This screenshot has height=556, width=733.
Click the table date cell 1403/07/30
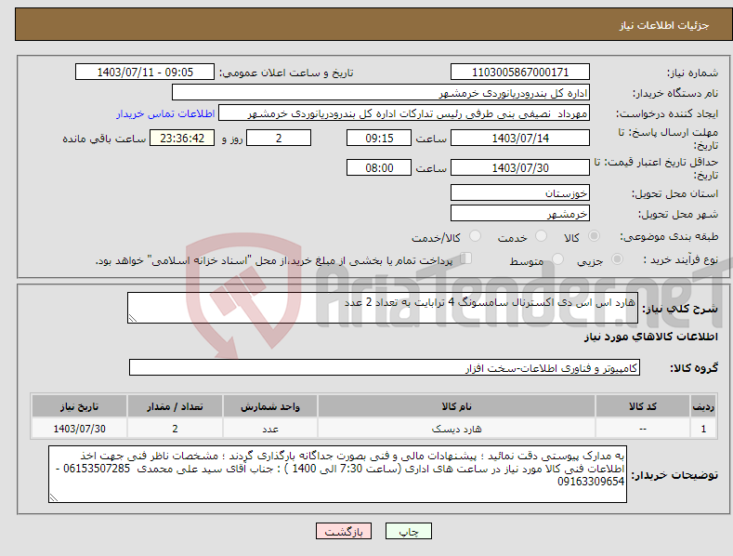point(80,429)
